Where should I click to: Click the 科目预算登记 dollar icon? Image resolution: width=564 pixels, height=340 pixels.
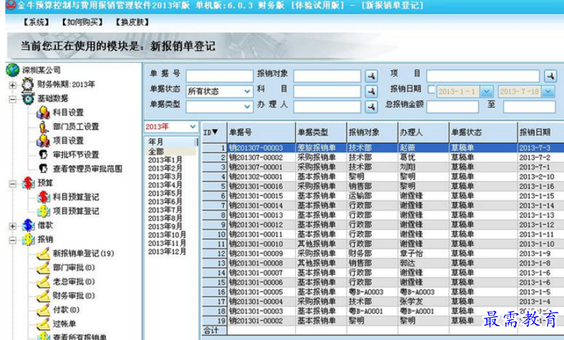point(43,197)
